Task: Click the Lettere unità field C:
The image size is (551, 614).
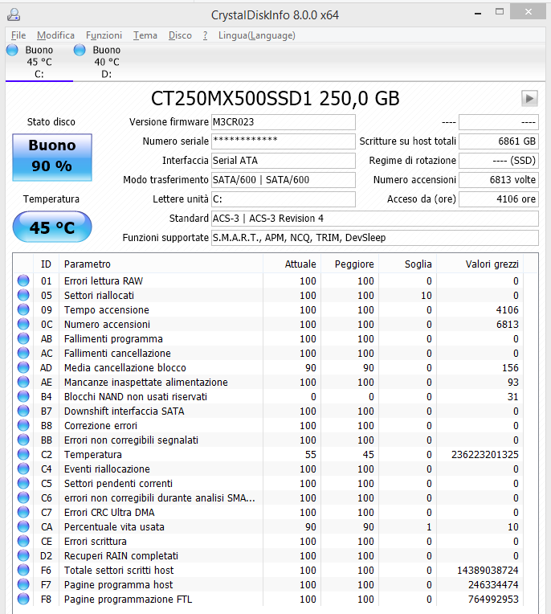Action: pos(284,199)
